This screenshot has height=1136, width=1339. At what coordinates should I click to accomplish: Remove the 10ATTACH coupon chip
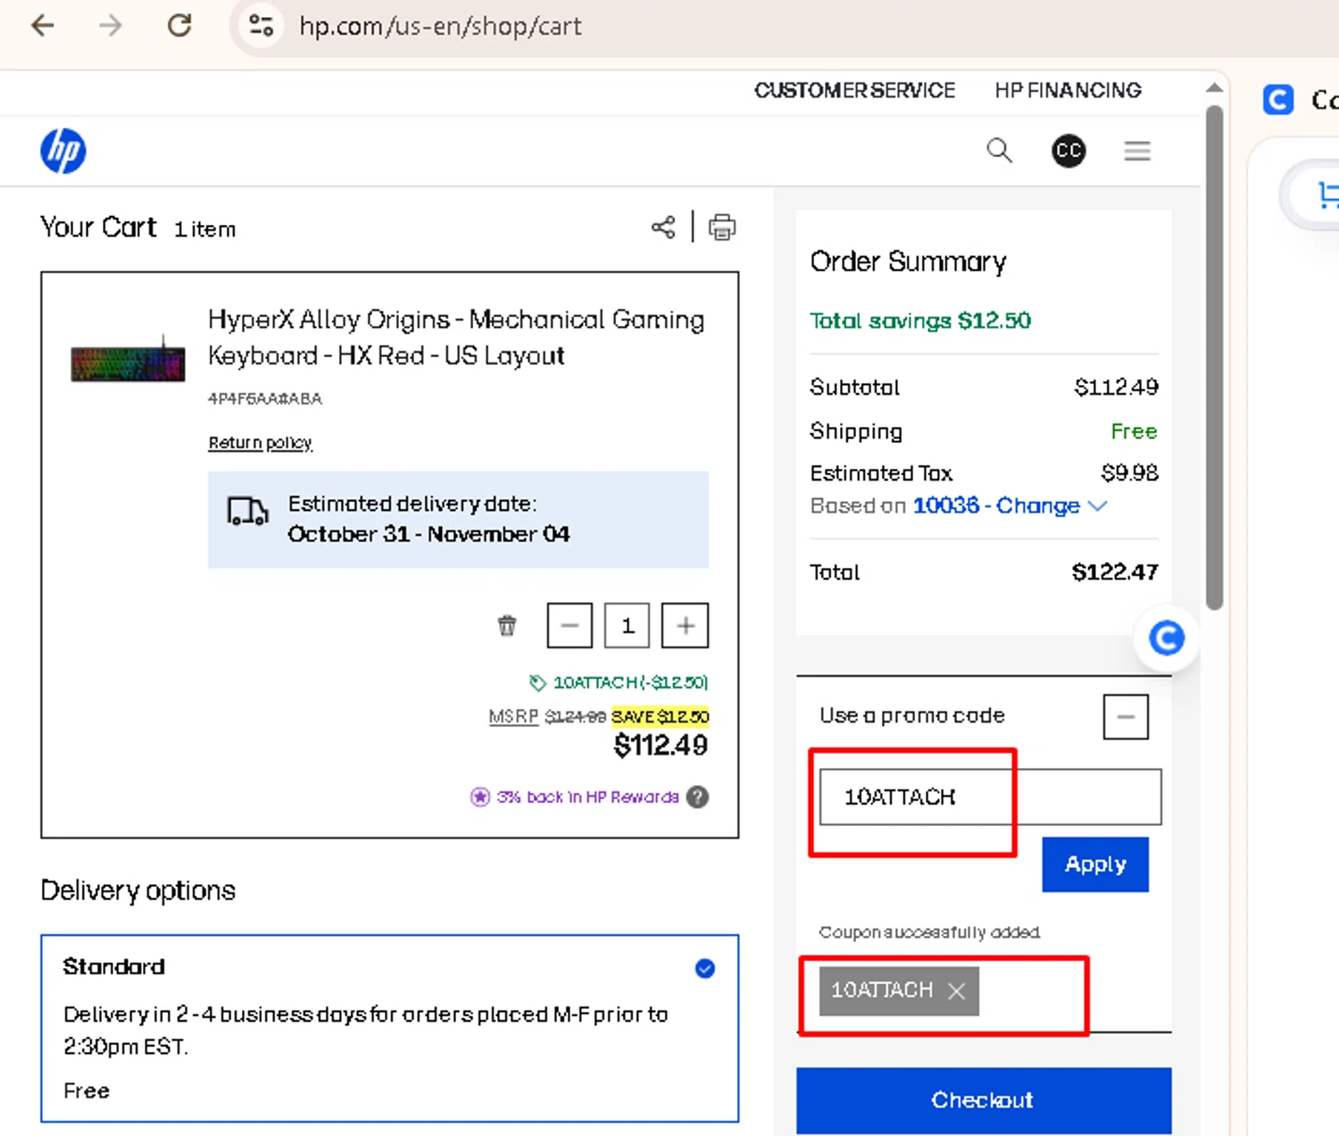tap(956, 991)
